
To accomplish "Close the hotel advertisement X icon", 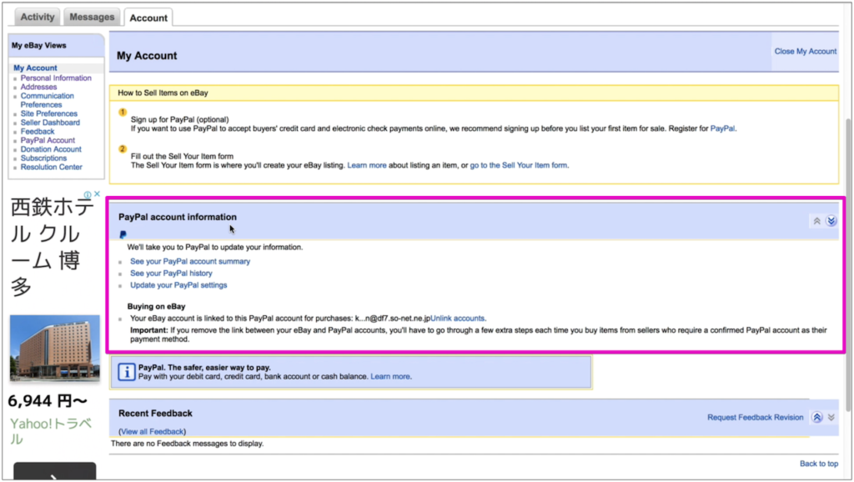I will (97, 194).
